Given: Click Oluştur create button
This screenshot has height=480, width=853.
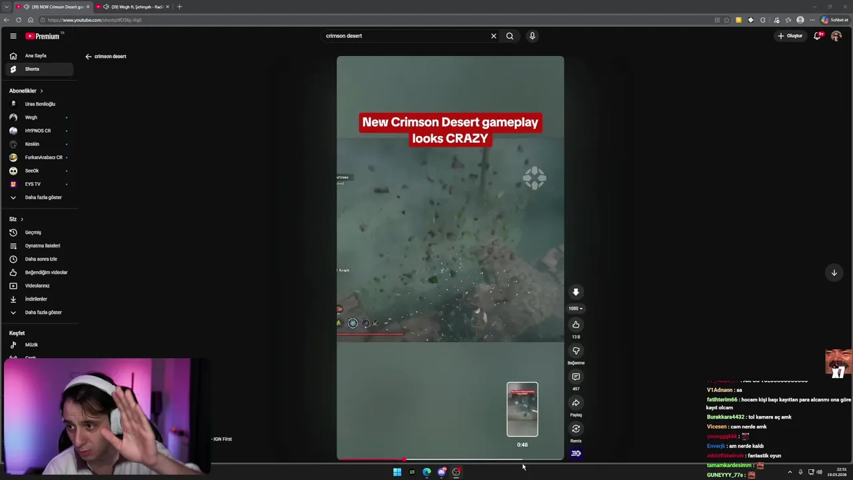Looking at the screenshot, I should pyautogui.click(x=790, y=36).
